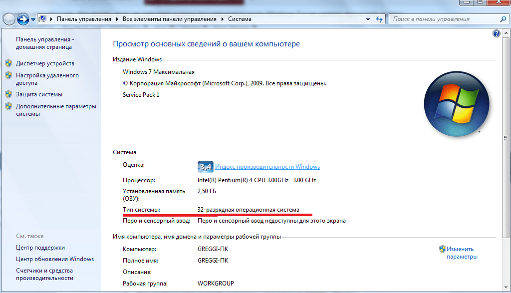
Task: Click the processor value "Intel(R) Pentium(R) 4 CPU 3.00GHz"
Action: 243,180
